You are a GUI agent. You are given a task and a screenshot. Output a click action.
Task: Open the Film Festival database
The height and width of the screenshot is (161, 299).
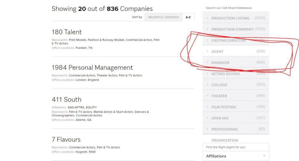pyautogui.click(x=224, y=107)
